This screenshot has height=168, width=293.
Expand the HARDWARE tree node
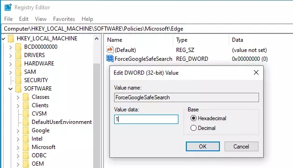tap(10, 64)
